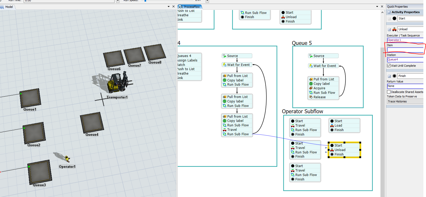Click the empty Item input field

pos(405,50)
